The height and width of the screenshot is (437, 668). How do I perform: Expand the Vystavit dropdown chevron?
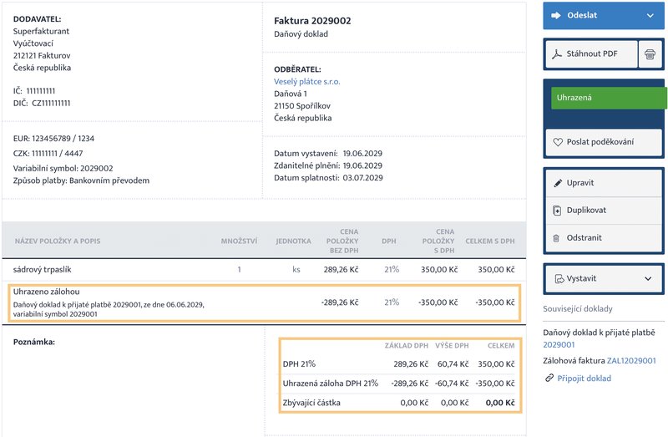[x=648, y=278]
